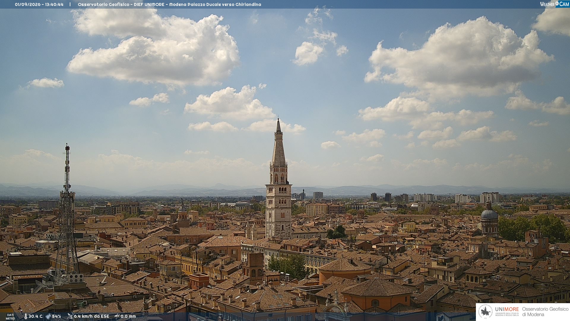Click the wind anemometer icon
Image resolution: width=570 pixels, height=321 pixels.
click(70, 316)
